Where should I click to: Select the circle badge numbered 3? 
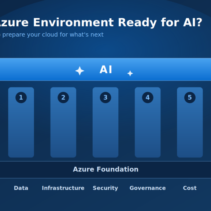[105, 97]
